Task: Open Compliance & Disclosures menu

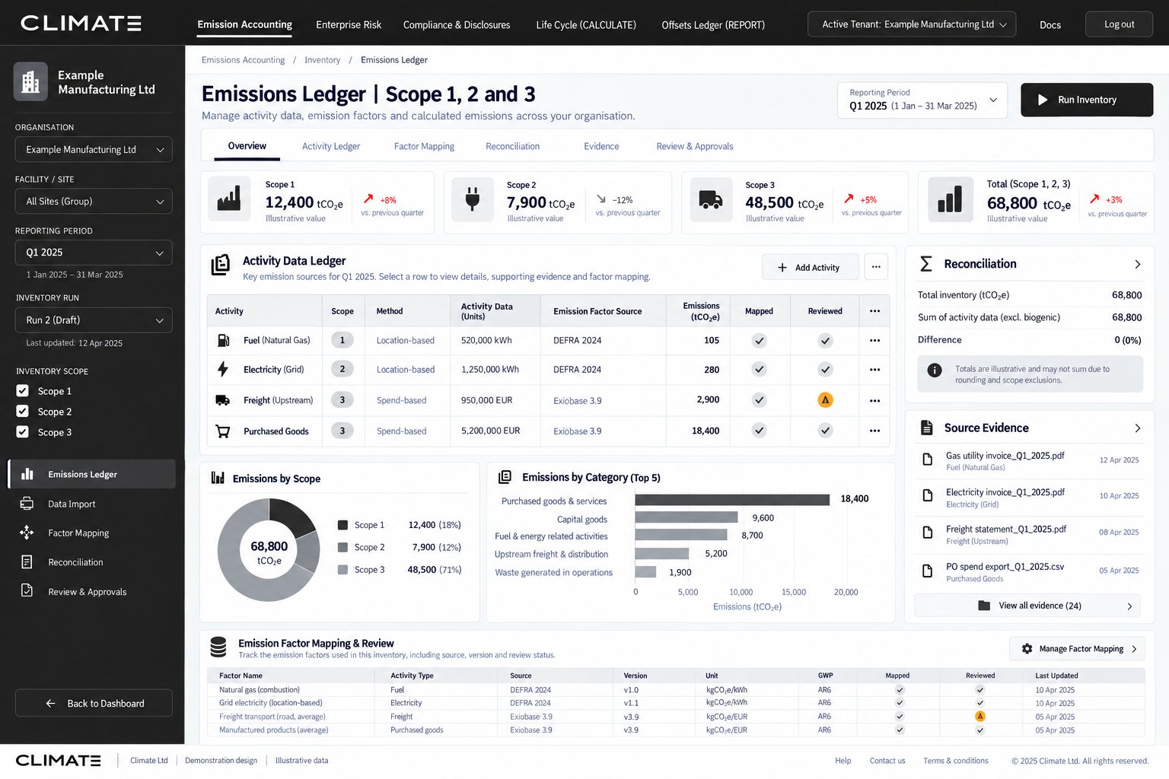Action: tap(457, 24)
